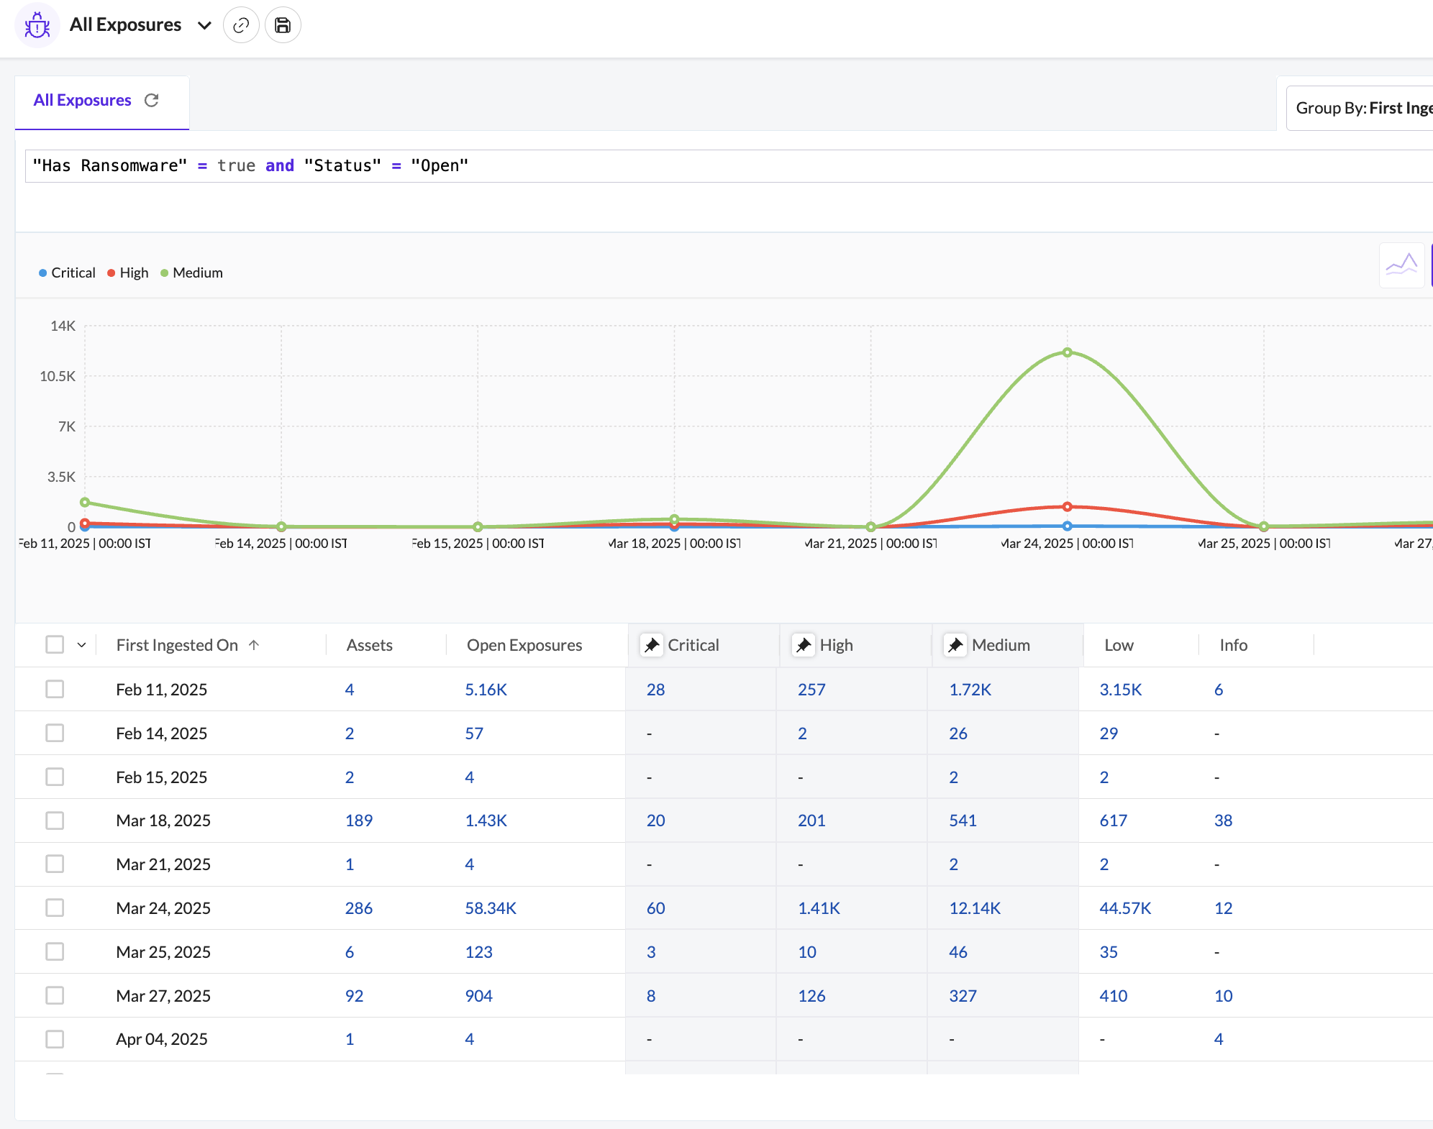Image resolution: width=1433 pixels, height=1129 pixels.
Task: Expand the All Exposures title dropdown
Action: [x=204, y=26]
